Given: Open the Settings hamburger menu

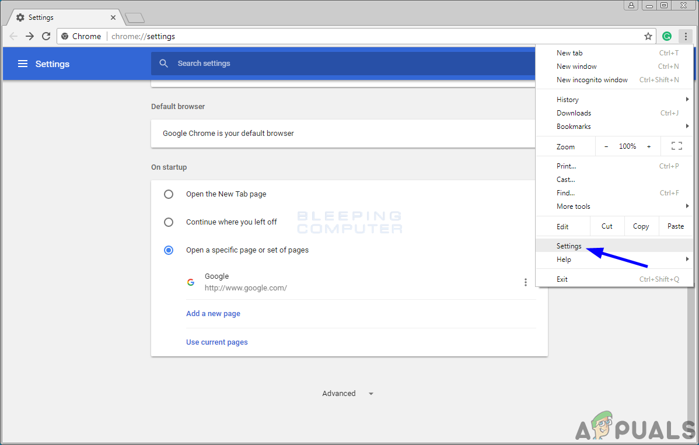Looking at the screenshot, I should coord(23,64).
